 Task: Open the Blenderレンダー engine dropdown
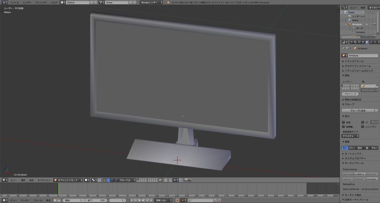151,3
